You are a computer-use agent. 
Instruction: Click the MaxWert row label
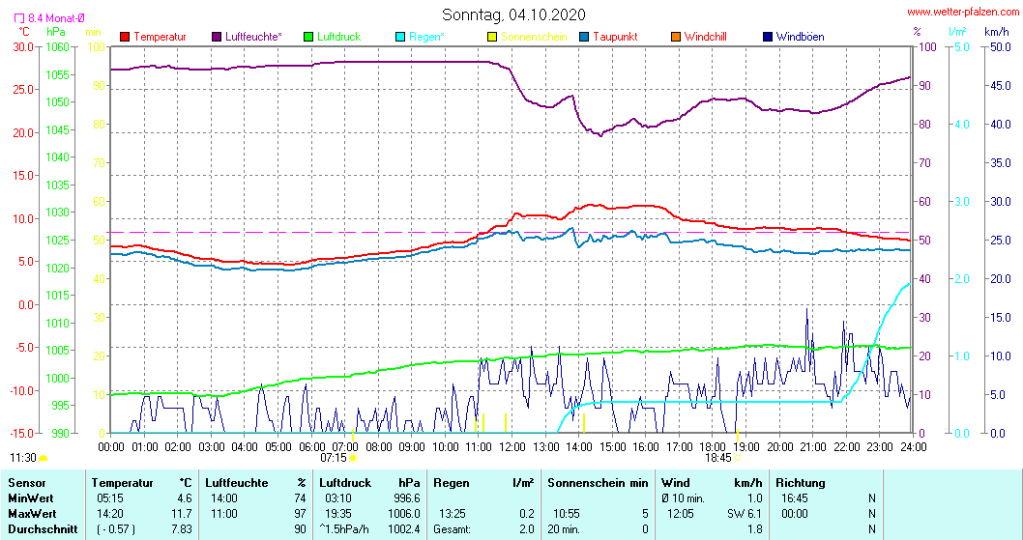32,514
